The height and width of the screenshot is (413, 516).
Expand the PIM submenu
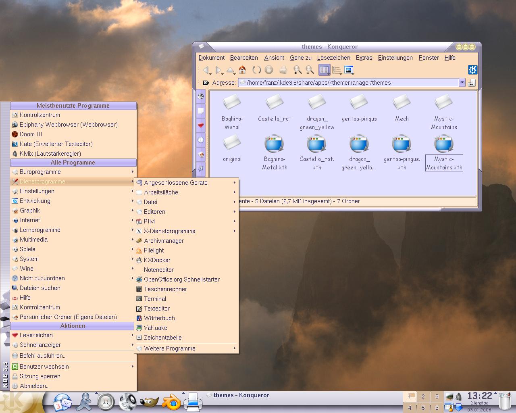pyautogui.click(x=186, y=221)
